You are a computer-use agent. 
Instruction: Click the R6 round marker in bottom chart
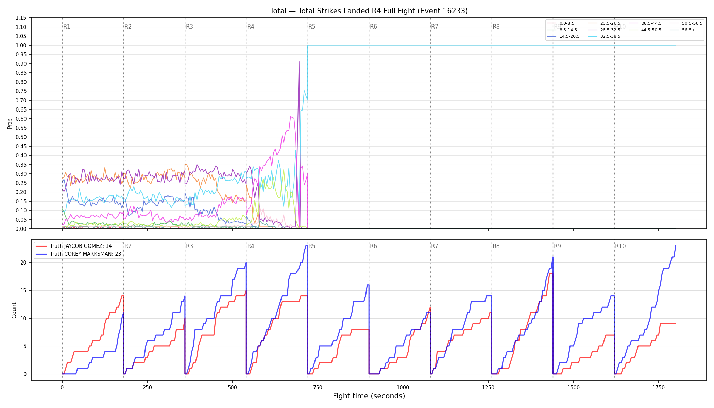pos(373,246)
